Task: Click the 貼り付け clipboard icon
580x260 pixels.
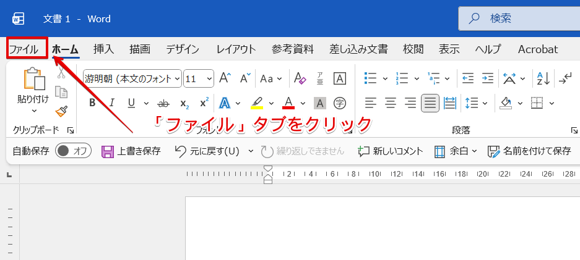Action: [x=34, y=78]
